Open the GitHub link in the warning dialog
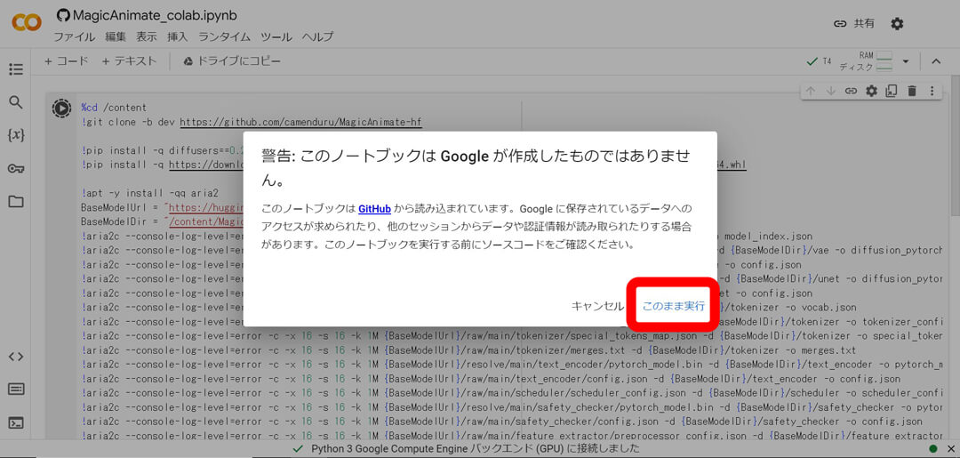960x458 pixels. pos(374,209)
